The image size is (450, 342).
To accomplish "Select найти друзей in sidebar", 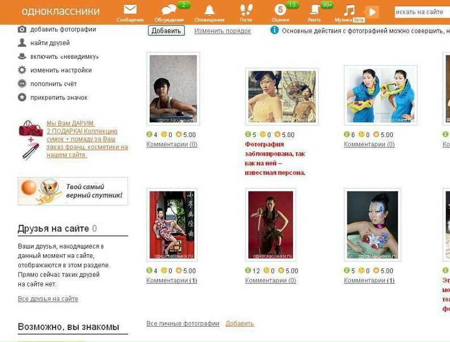I will [x=50, y=43].
